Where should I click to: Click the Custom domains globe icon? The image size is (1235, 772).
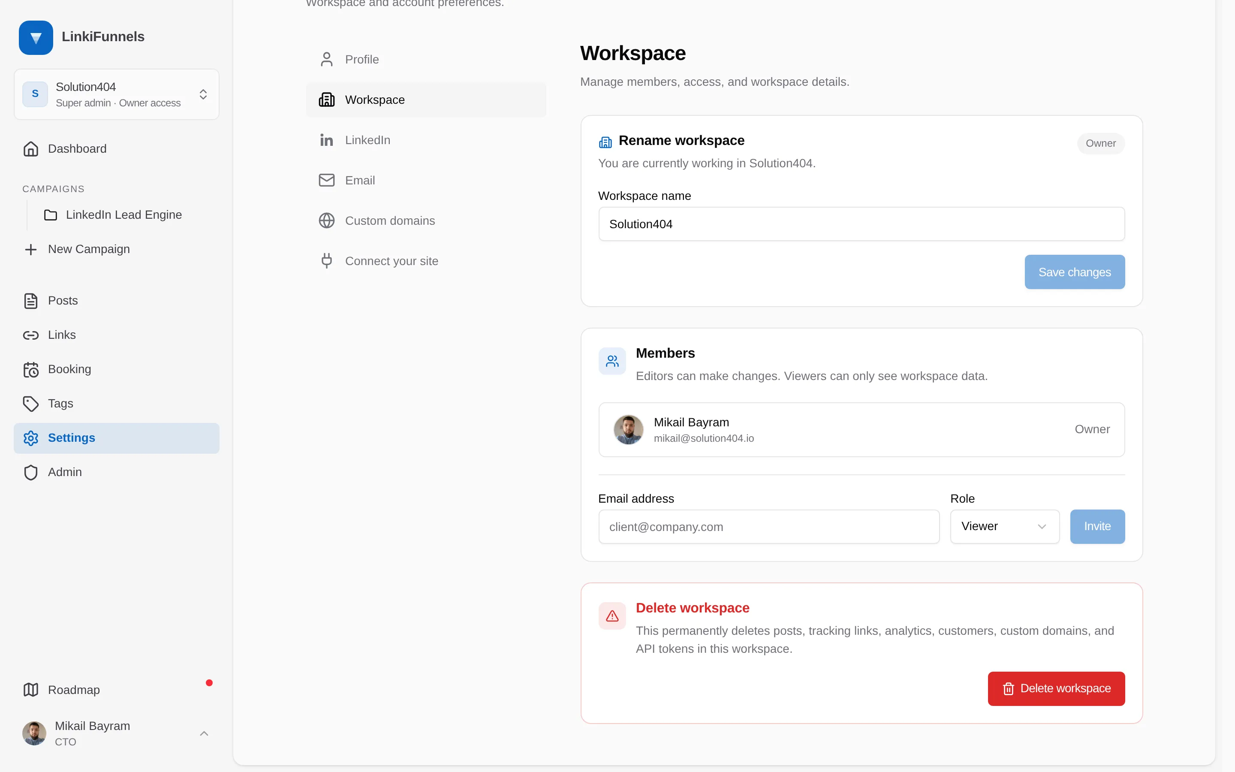pyautogui.click(x=327, y=220)
